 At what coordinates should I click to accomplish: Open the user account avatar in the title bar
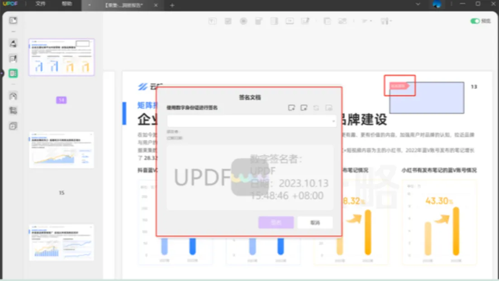pyautogui.click(x=437, y=4)
